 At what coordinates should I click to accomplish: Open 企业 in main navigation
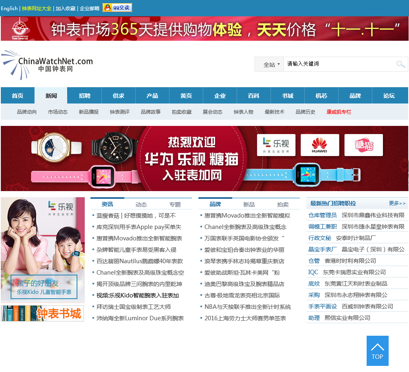coord(220,95)
